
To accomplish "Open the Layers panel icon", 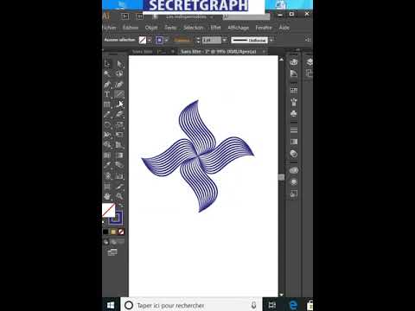I will click(x=310, y=62).
